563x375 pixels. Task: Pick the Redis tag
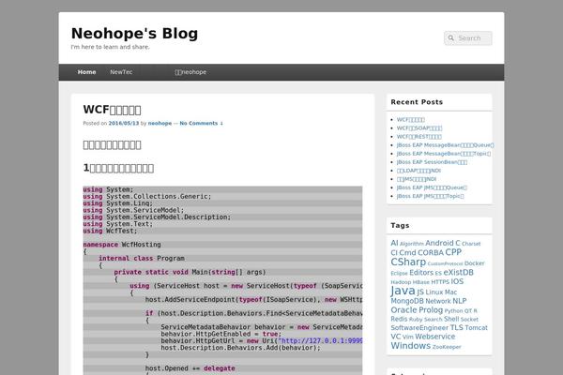[399, 319]
